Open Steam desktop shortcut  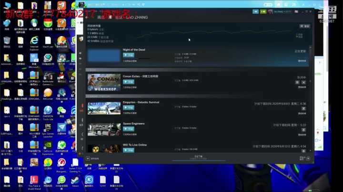tap(75, 182)
